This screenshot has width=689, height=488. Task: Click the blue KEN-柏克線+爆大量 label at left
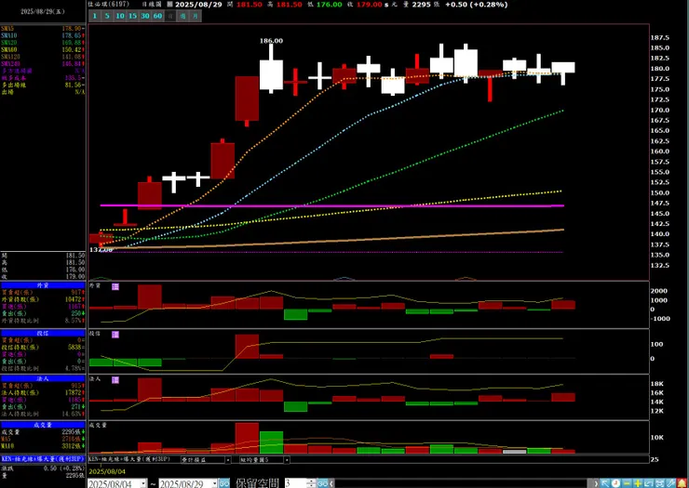[43, 458]
